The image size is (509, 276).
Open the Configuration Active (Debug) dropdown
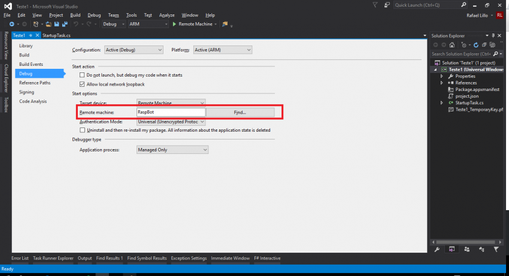134,50
